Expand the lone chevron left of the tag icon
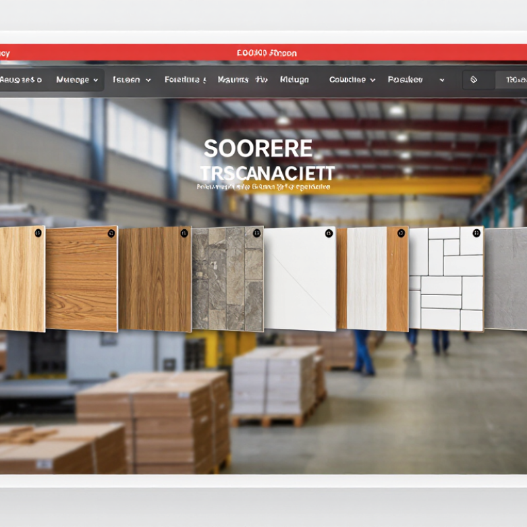 point(442,80)
